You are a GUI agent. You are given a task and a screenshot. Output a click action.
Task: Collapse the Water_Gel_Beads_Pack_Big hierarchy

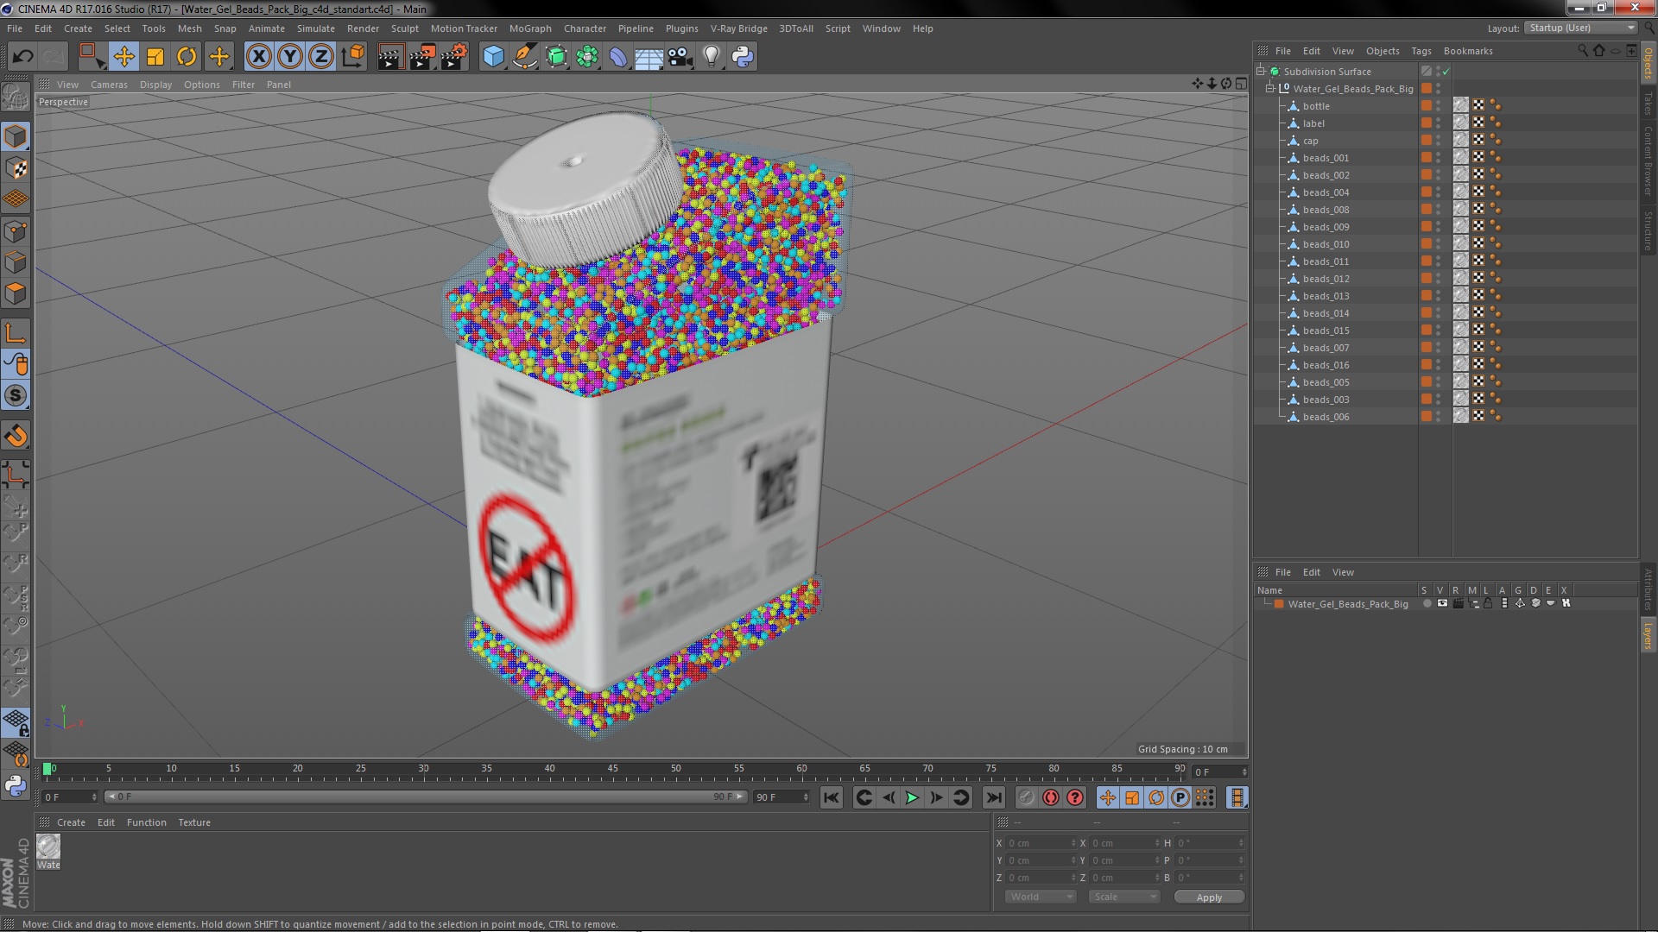coord(1270,89)
